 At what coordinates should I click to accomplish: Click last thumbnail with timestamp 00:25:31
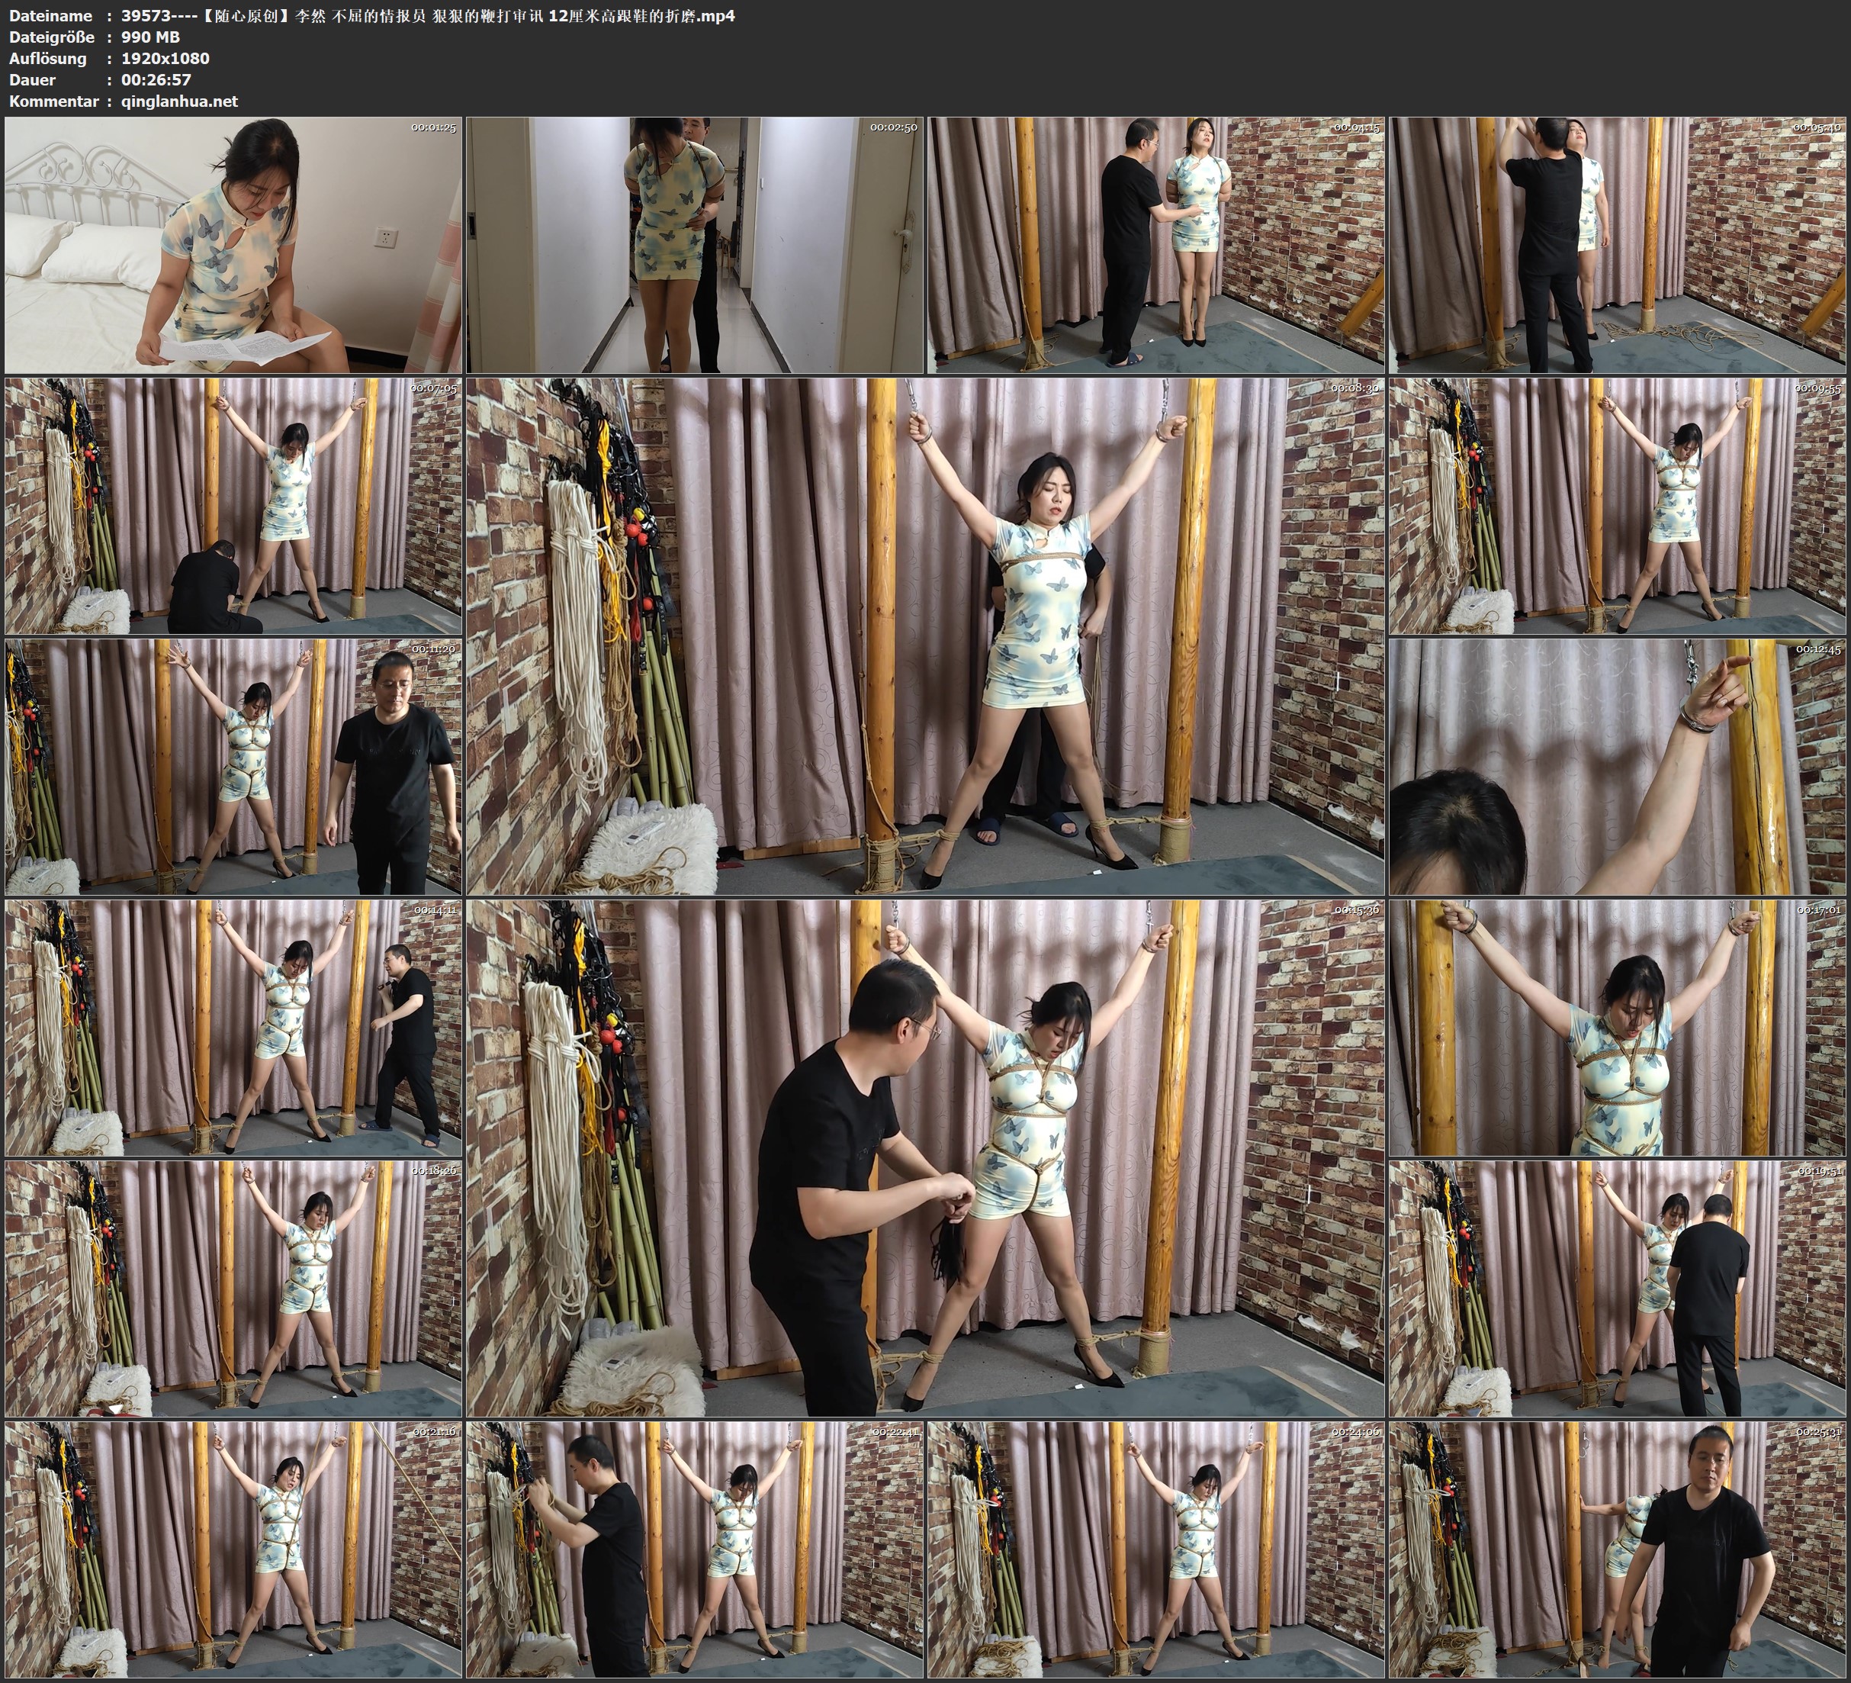click(1618, 1549)
